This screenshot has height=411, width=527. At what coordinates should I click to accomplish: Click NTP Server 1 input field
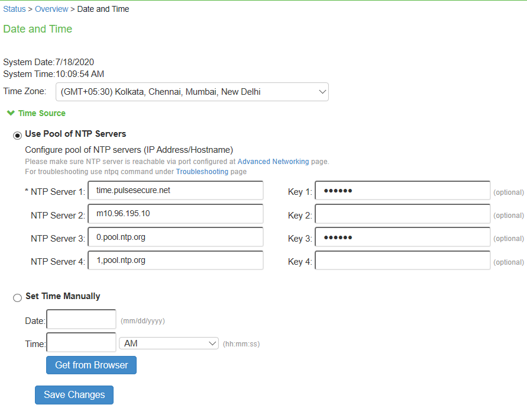pos(175,191)
